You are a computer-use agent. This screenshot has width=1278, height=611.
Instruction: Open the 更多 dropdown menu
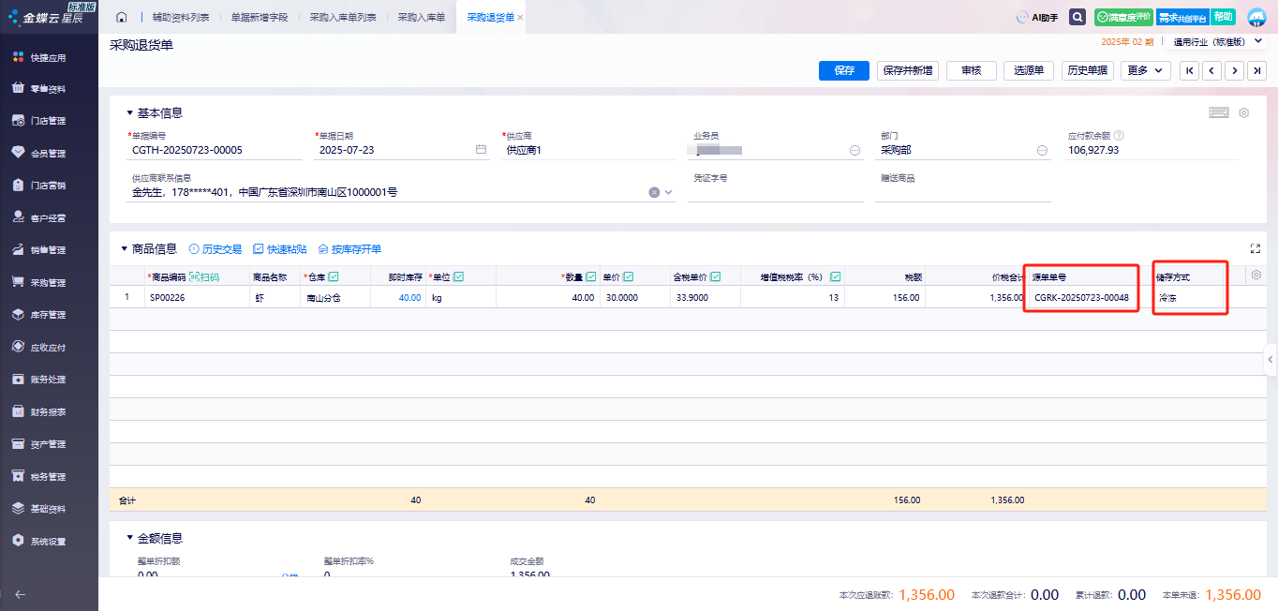(1147, 70)
